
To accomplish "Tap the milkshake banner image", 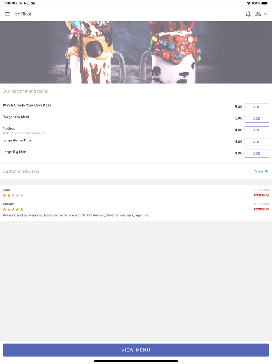I will tap(136, 53).
